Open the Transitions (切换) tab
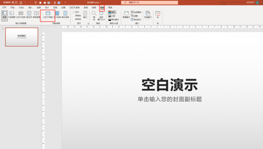This screenshot has height=149, width=263. pyautogui.click(x=55, y=8)
